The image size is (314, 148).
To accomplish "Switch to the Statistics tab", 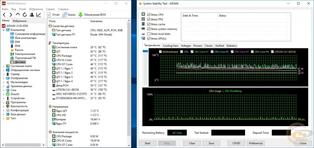I will click(232, 46).
